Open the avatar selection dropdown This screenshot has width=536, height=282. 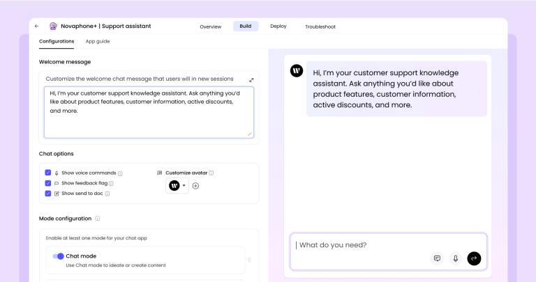click(177, 186)
